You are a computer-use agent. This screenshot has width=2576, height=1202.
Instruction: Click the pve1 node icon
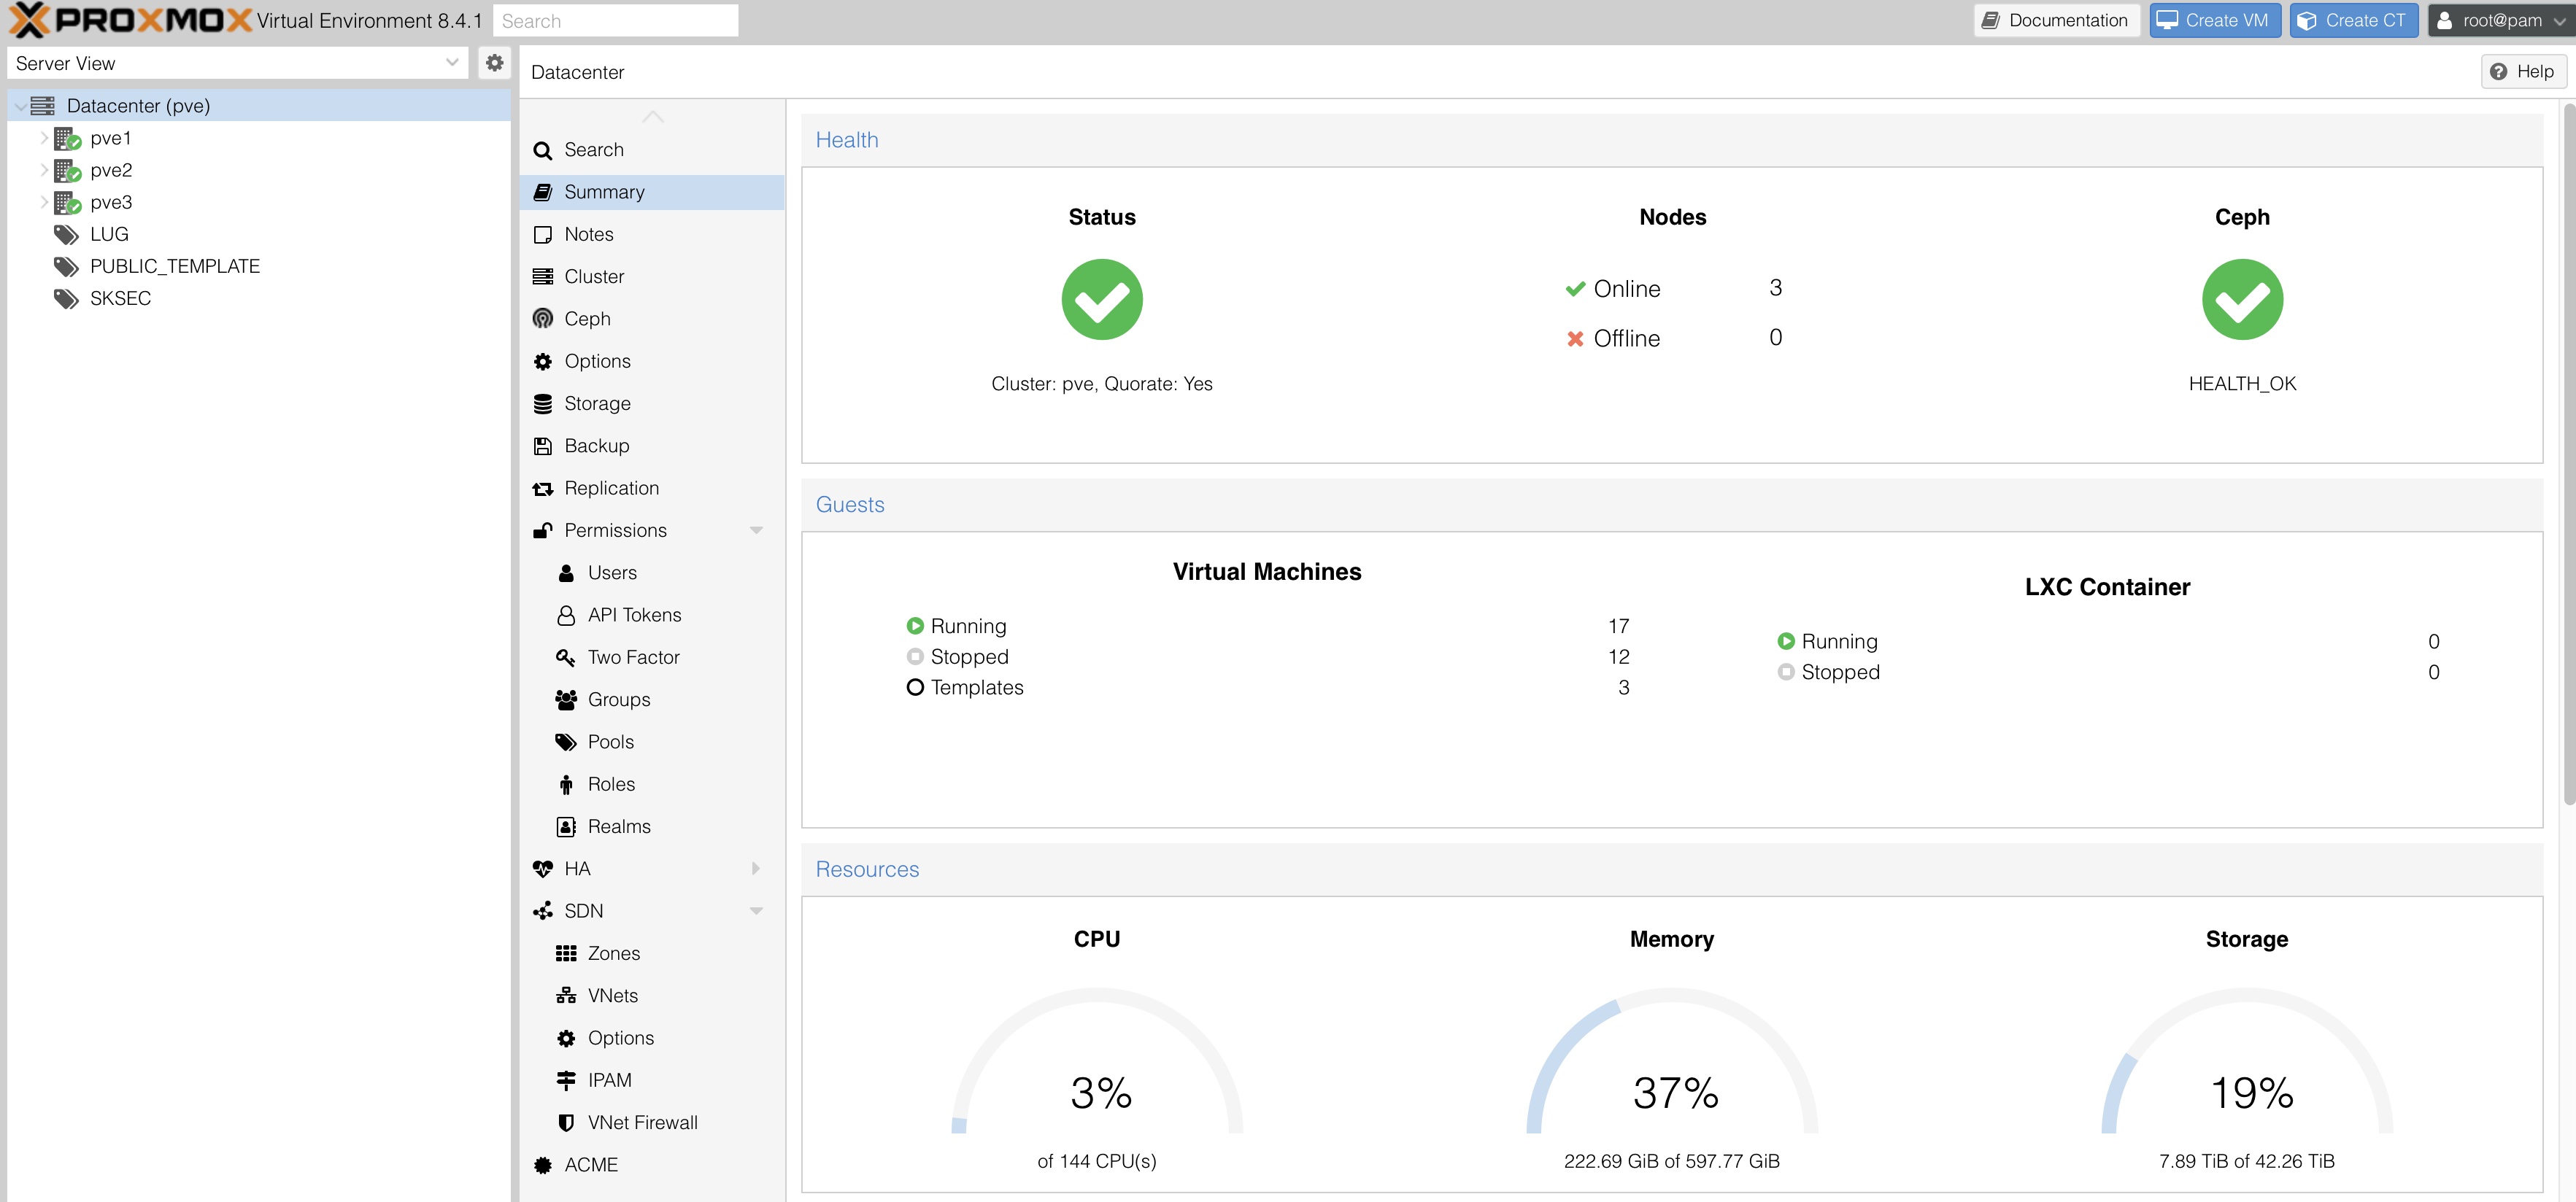click(x=67, y=138)
